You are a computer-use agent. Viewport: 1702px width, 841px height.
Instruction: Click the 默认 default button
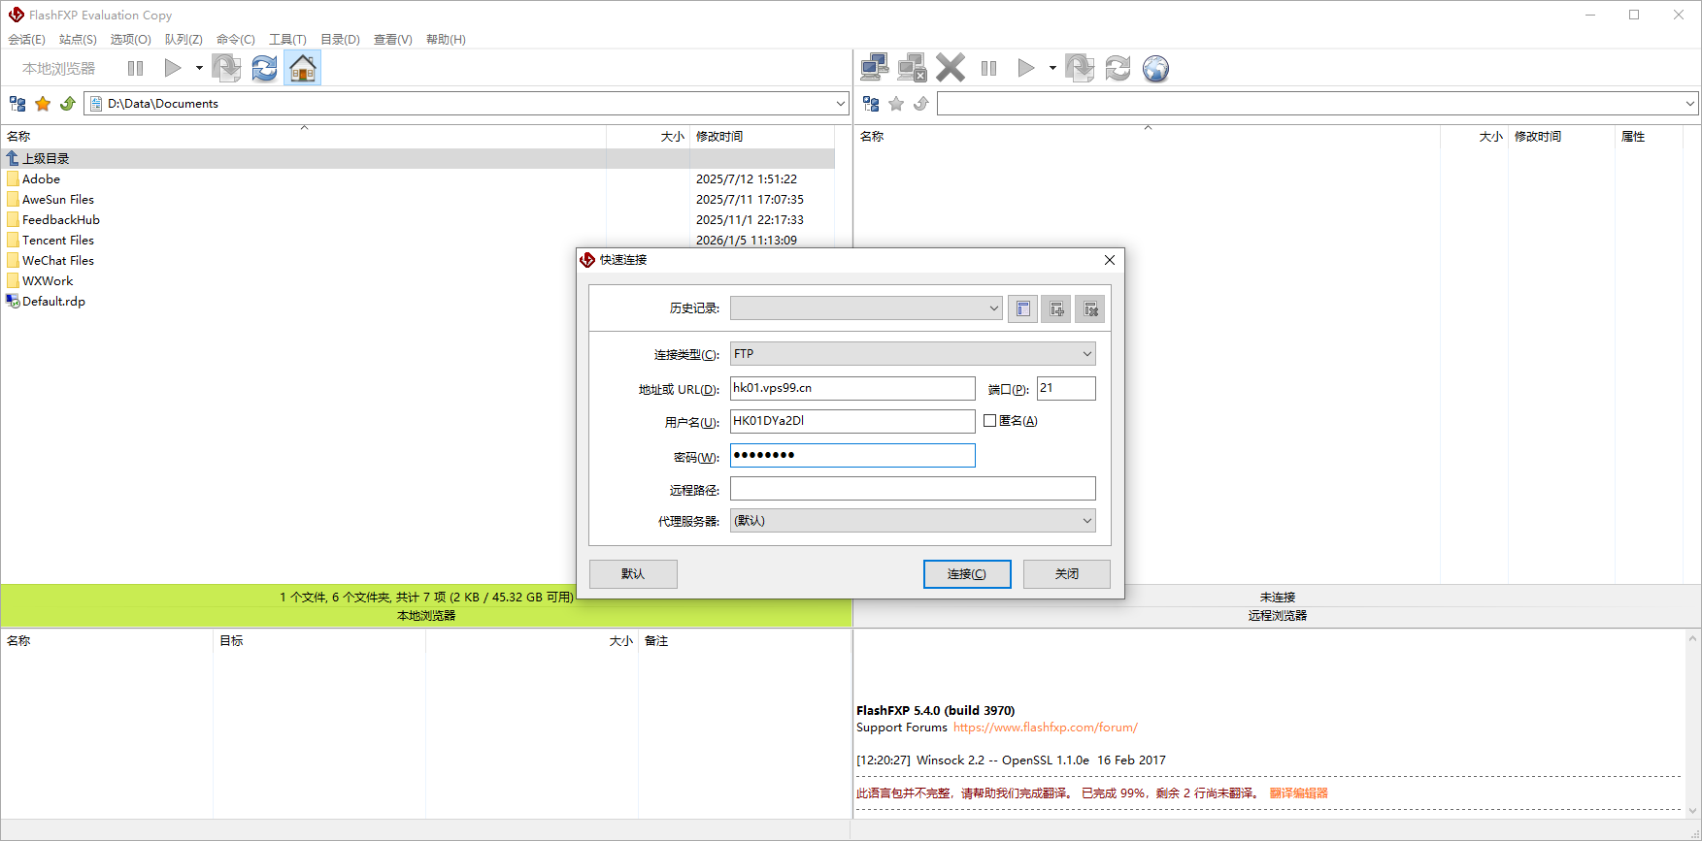[633, 574]
